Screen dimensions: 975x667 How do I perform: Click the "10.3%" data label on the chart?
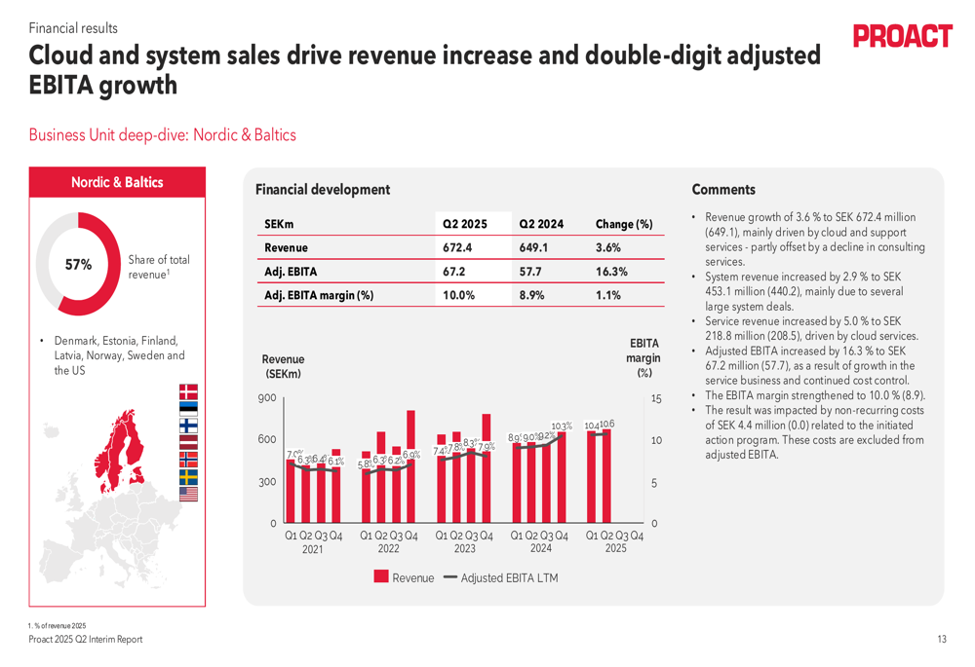tap(562, 426)
